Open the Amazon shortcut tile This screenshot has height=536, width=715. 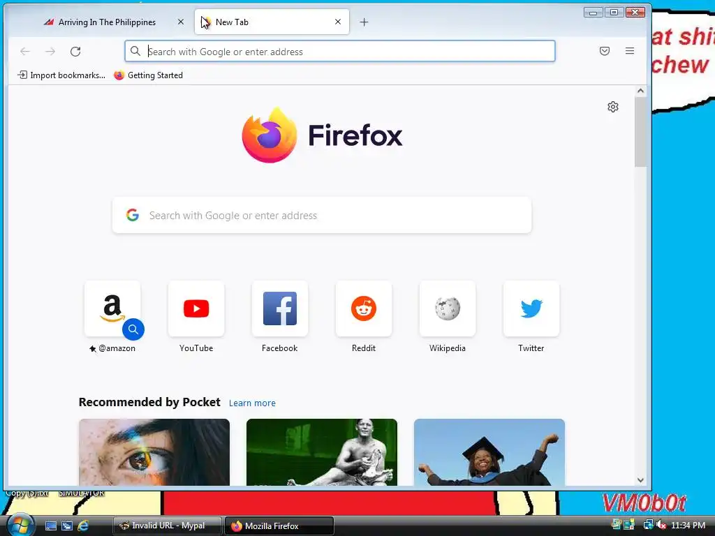tap(112, 308)
